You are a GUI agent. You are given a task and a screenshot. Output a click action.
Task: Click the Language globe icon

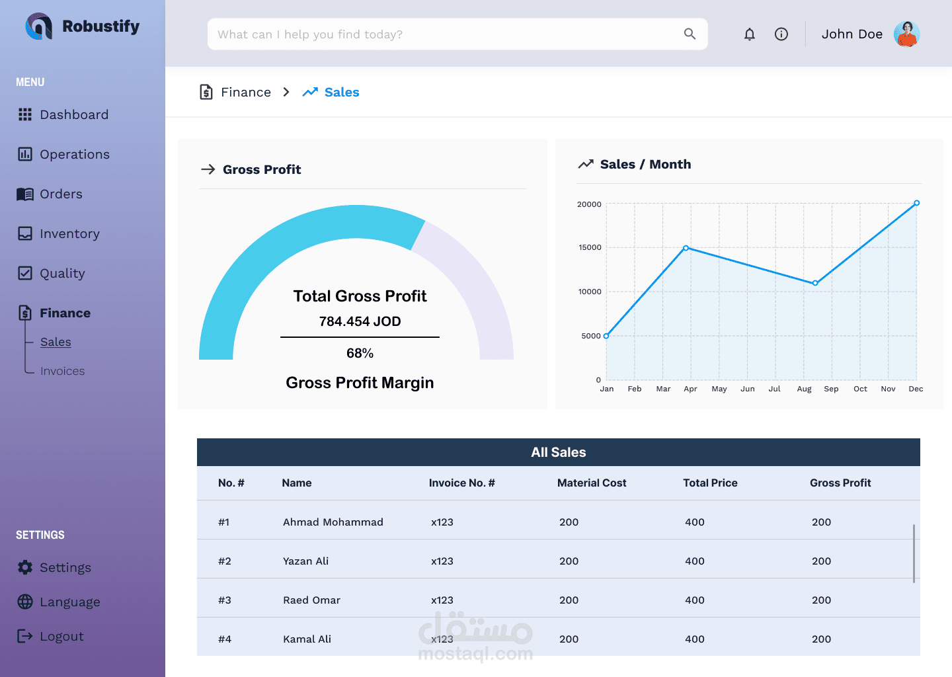pos(25,602)
